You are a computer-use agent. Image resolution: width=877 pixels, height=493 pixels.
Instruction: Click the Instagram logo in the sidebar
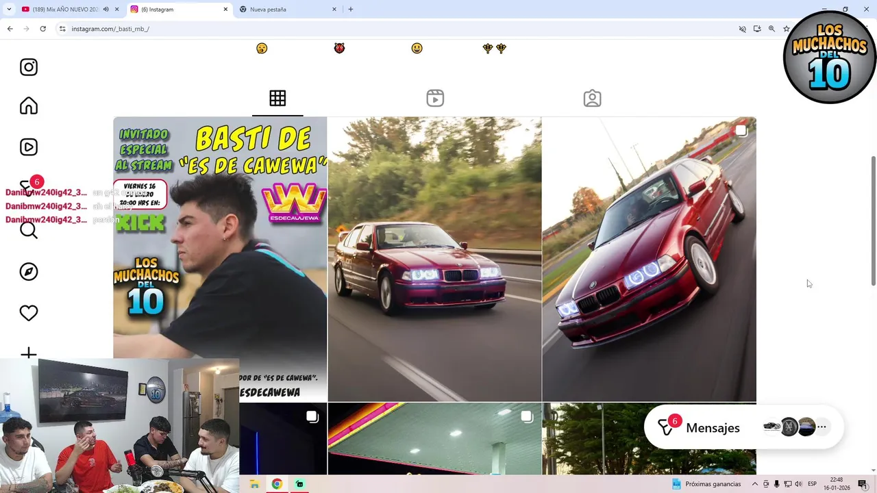pos(29,67)
